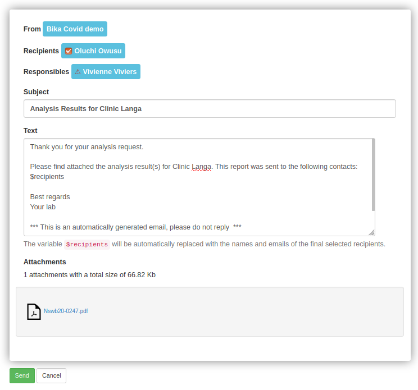Click the Recipients label
Screen dimensions: 418x390
point(41,51)
